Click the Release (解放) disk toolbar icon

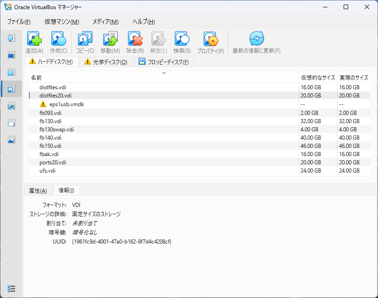point(158,39)
